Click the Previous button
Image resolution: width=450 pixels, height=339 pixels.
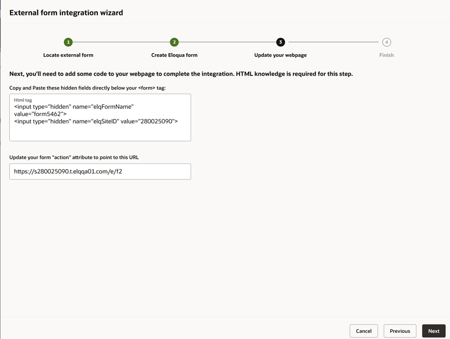click(400, 331)
